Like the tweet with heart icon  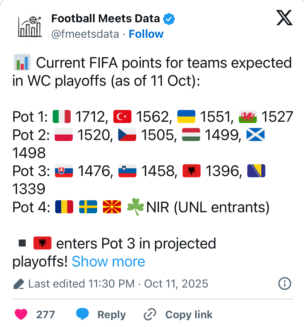click(21, 314)
